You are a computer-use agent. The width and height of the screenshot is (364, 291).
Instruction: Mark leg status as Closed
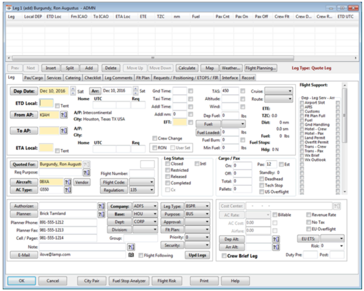click(168, 164)
